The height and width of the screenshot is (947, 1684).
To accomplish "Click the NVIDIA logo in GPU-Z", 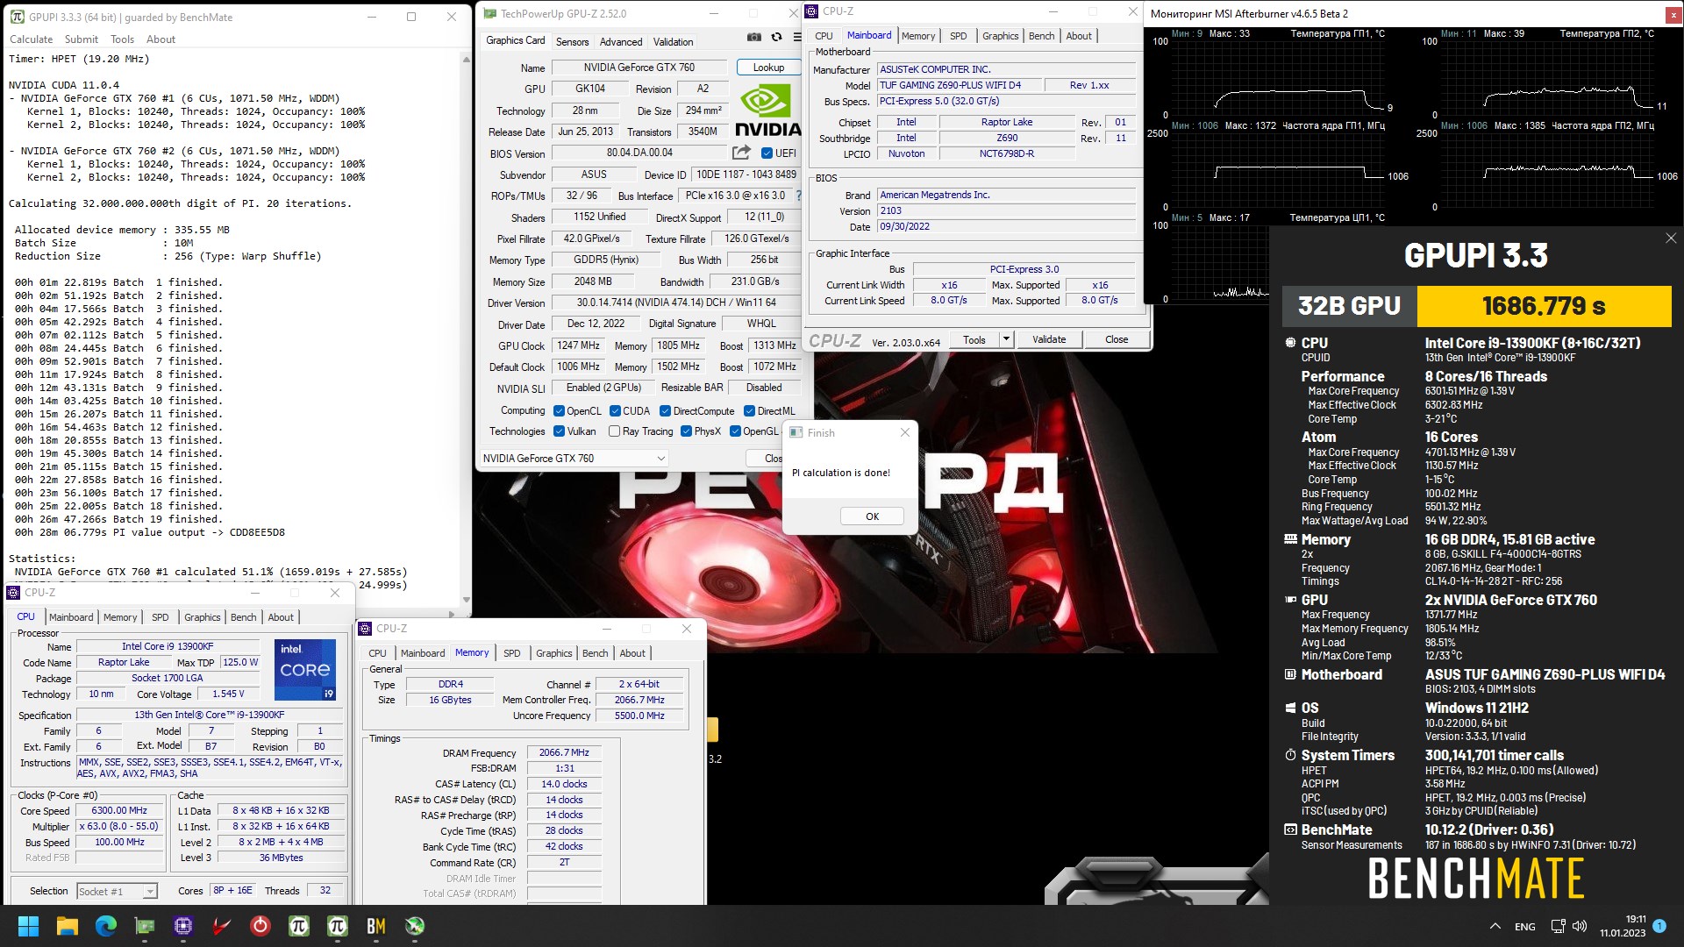I will (768, 110).
